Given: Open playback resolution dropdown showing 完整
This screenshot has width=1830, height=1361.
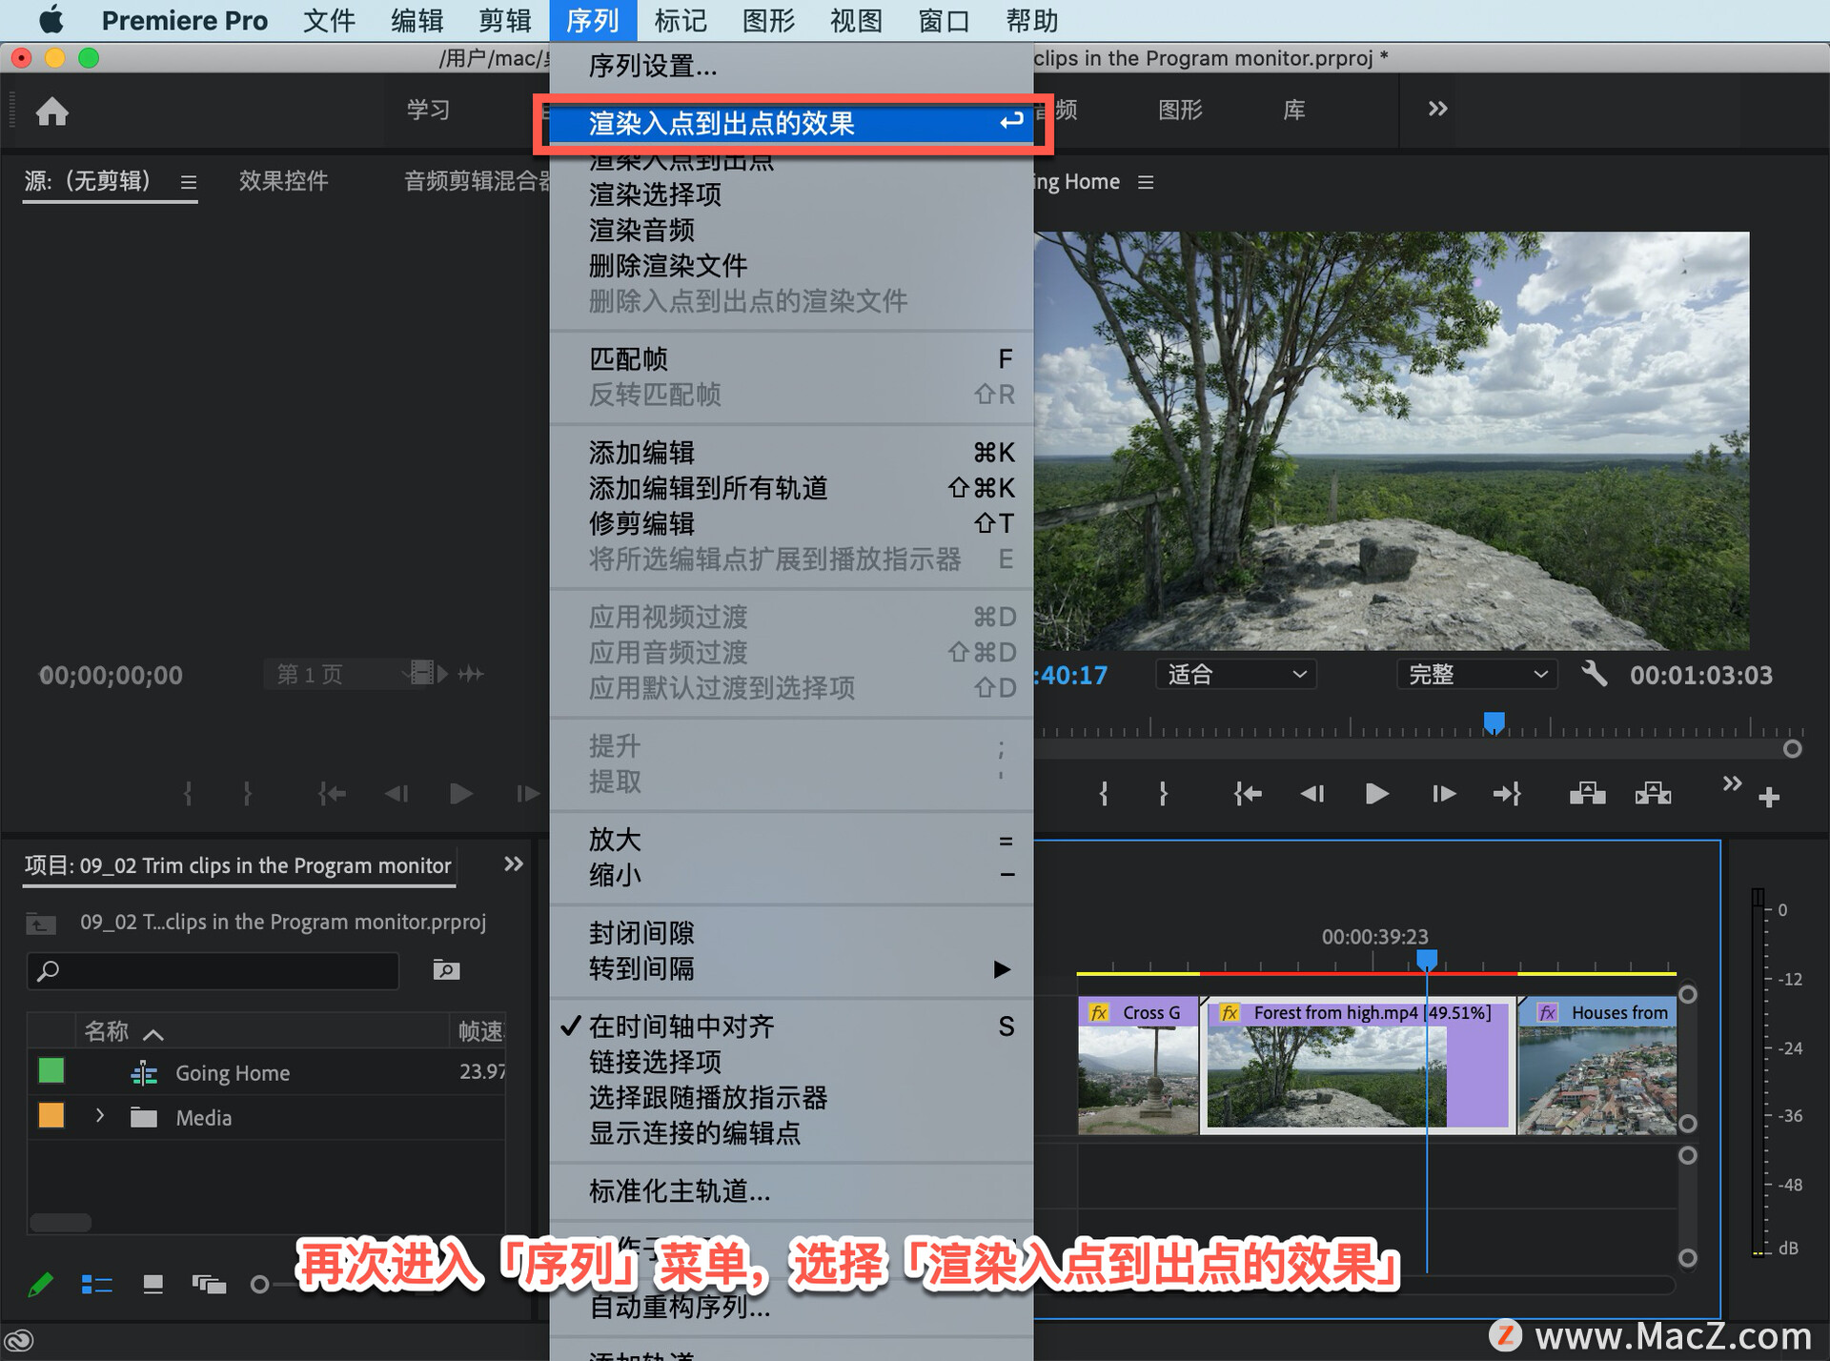Looking at the screenshot, I should point(1476,675).
